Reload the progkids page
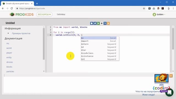The height and width of the screenshot is (99, 176). pos(12,9)
